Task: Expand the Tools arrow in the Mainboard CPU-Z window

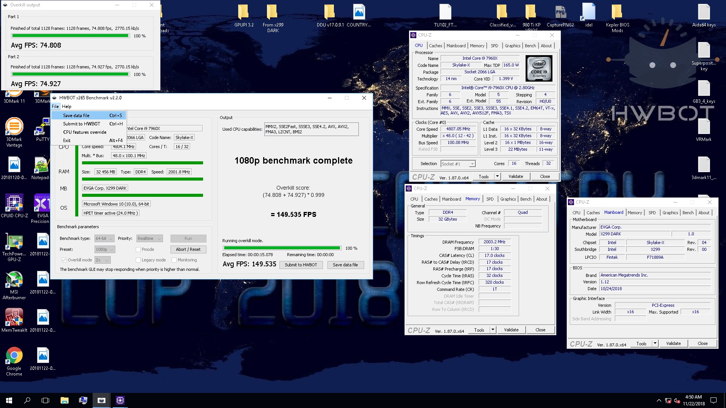Action: (655, 343)
